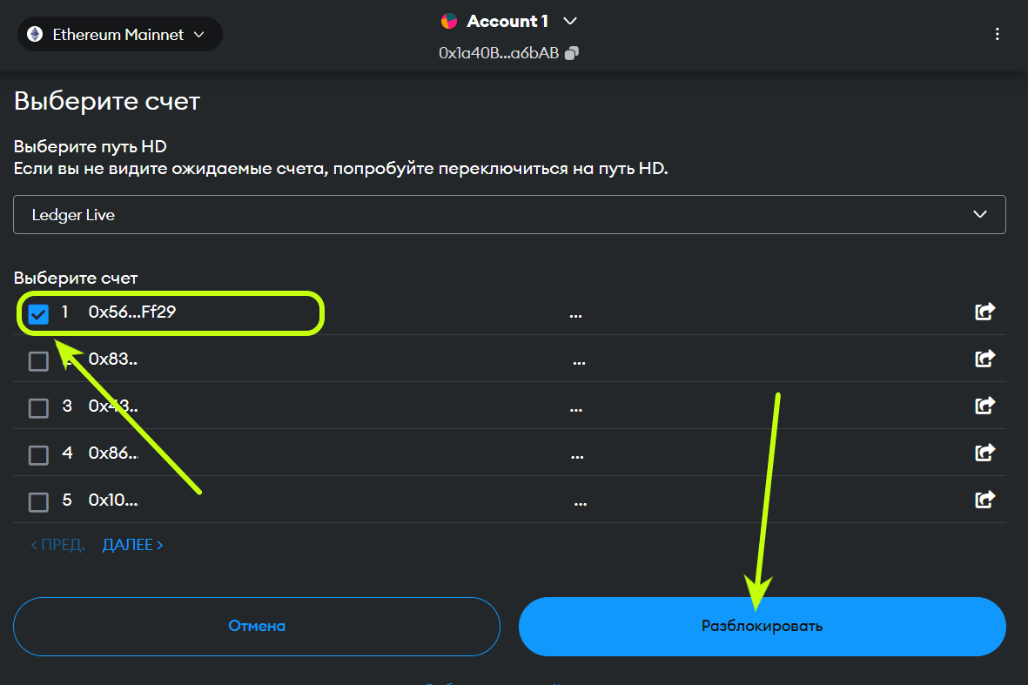Enable the checkbox for account 4
The height and width of the screenshot is (685, 1028).
(x=38, y=455)
